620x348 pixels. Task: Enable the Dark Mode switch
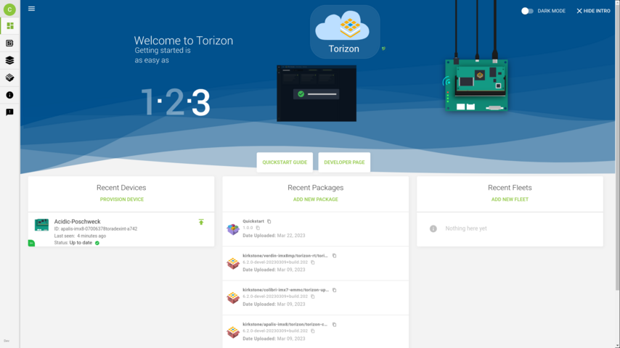point(527,11)
